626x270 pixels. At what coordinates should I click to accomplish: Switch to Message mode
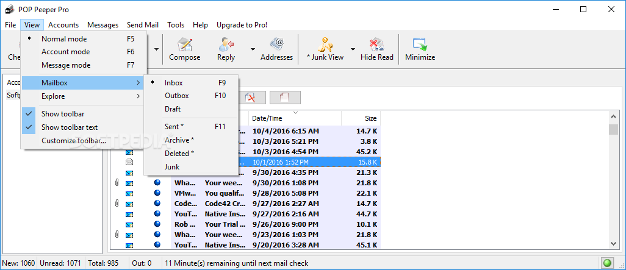coord(84,65)
